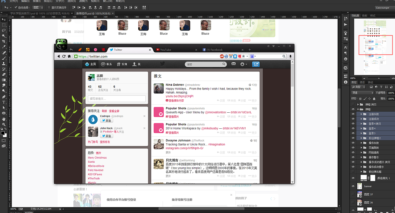Toggle the 自动选择 auto-select checkbox
395x213 pixels.
pyautogui.click(x=16, y=7)
